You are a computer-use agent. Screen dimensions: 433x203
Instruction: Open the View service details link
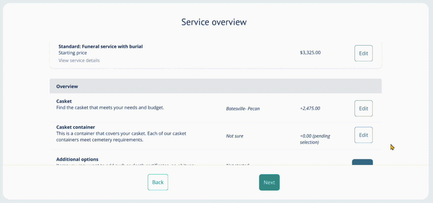click(79, 60)
